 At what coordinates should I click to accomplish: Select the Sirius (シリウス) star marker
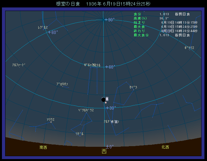pyautogui.click(x=51, y=122)
